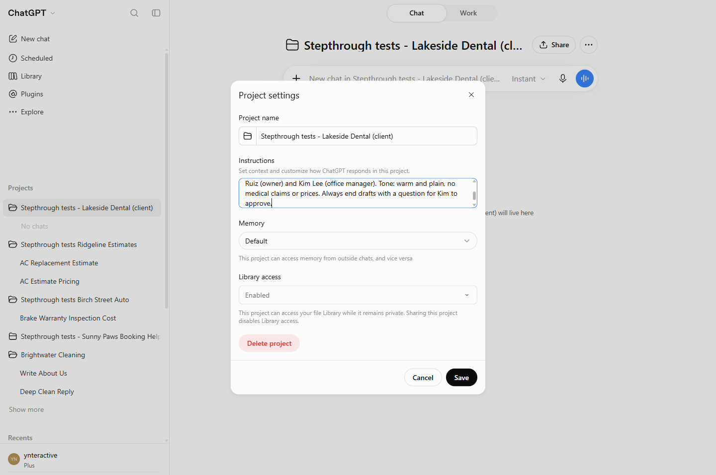Open the Instant model selector dropdown

click(x=529, y=79)
